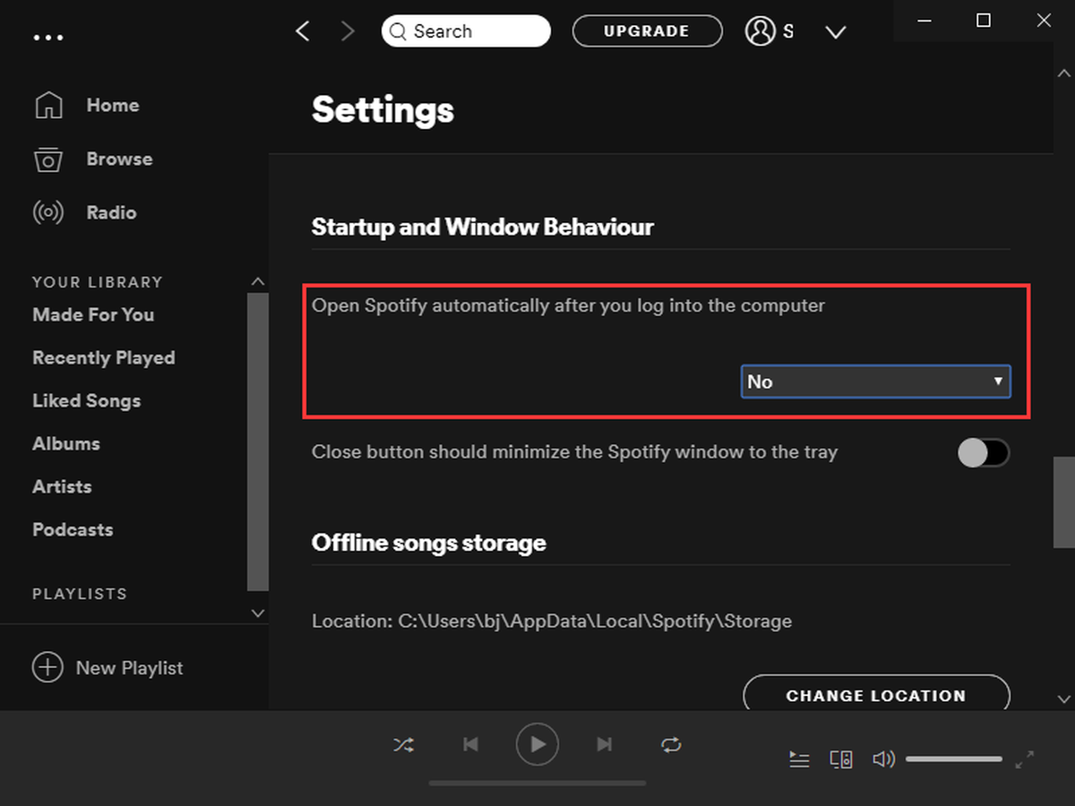Skip to the previous track

(x=470, y=744)
